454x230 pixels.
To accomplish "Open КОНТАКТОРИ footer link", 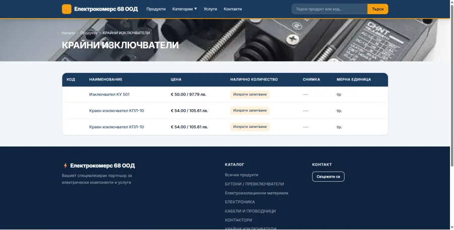I will pos(238,220).
